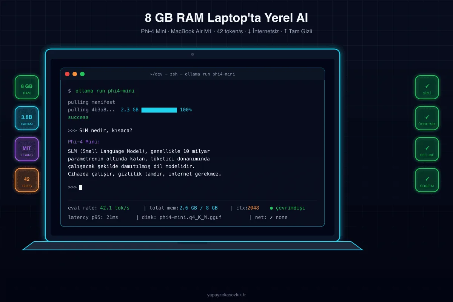Viewport: 453px width, 302px height.
Task: Click the 'çevrimdışı' status text
Action: point(290,208)
